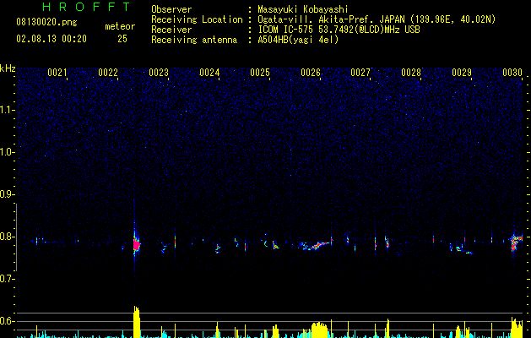Click the bright echo burst below 0030
The width and height of the screenshot is (531, 338).
(516, 243)
